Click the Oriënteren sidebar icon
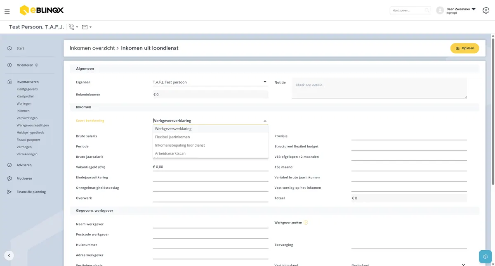 coord(9,65)
